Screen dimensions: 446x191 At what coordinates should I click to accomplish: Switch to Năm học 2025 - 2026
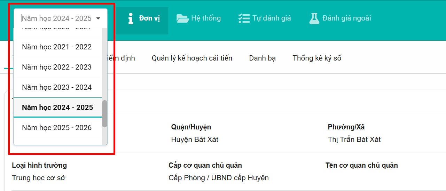(57, 128)
